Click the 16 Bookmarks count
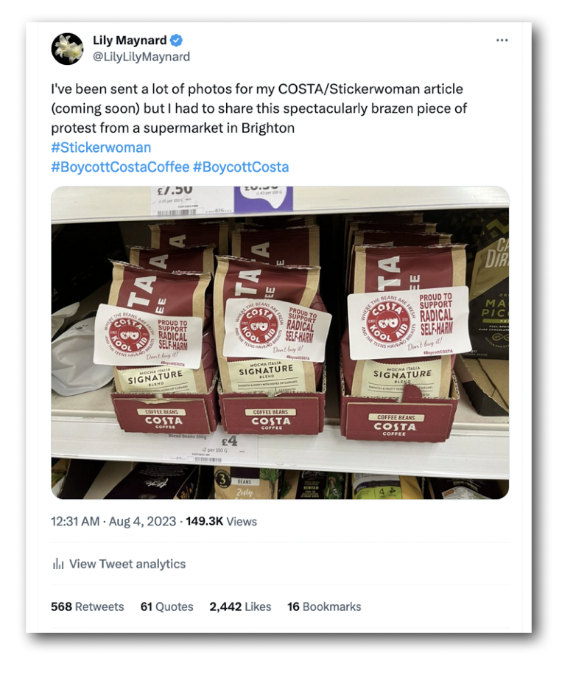576x681 pixels. 324,607
